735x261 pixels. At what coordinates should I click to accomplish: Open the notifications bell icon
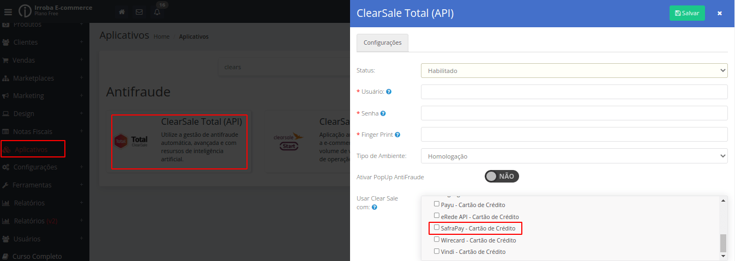pyautogui.click(x=157, y=12)
